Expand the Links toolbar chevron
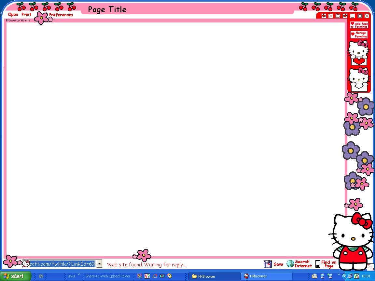The height and width of the screenshot is (281, 375). pos(79,274)
